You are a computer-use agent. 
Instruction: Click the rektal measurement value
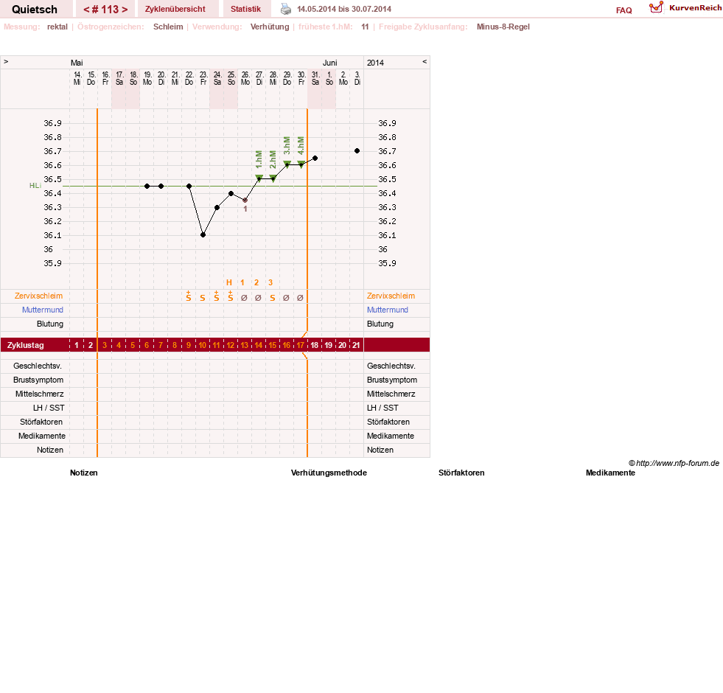tap(57, 27)
